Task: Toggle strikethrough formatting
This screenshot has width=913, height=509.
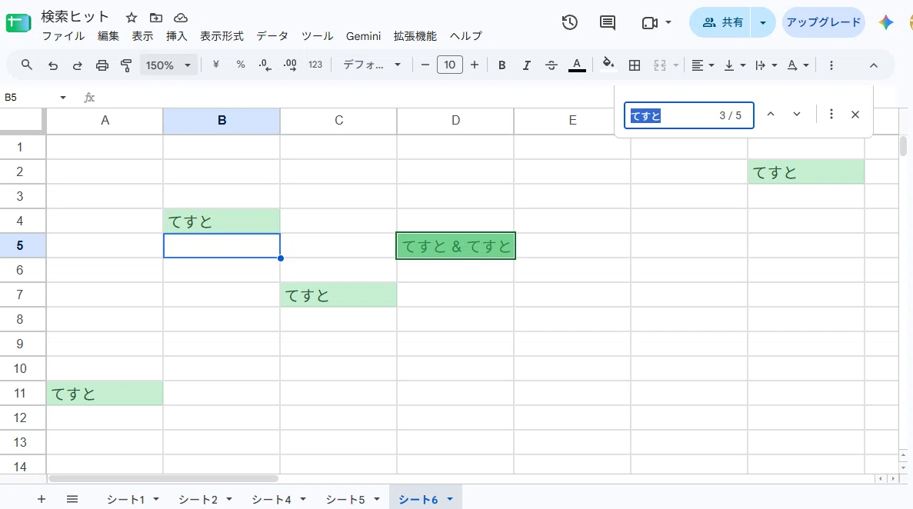Action: point(551,65)
